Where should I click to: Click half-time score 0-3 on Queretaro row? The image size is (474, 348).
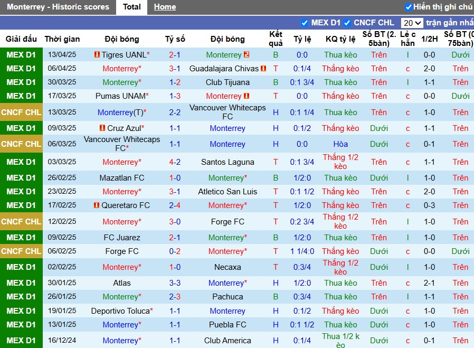429,205
